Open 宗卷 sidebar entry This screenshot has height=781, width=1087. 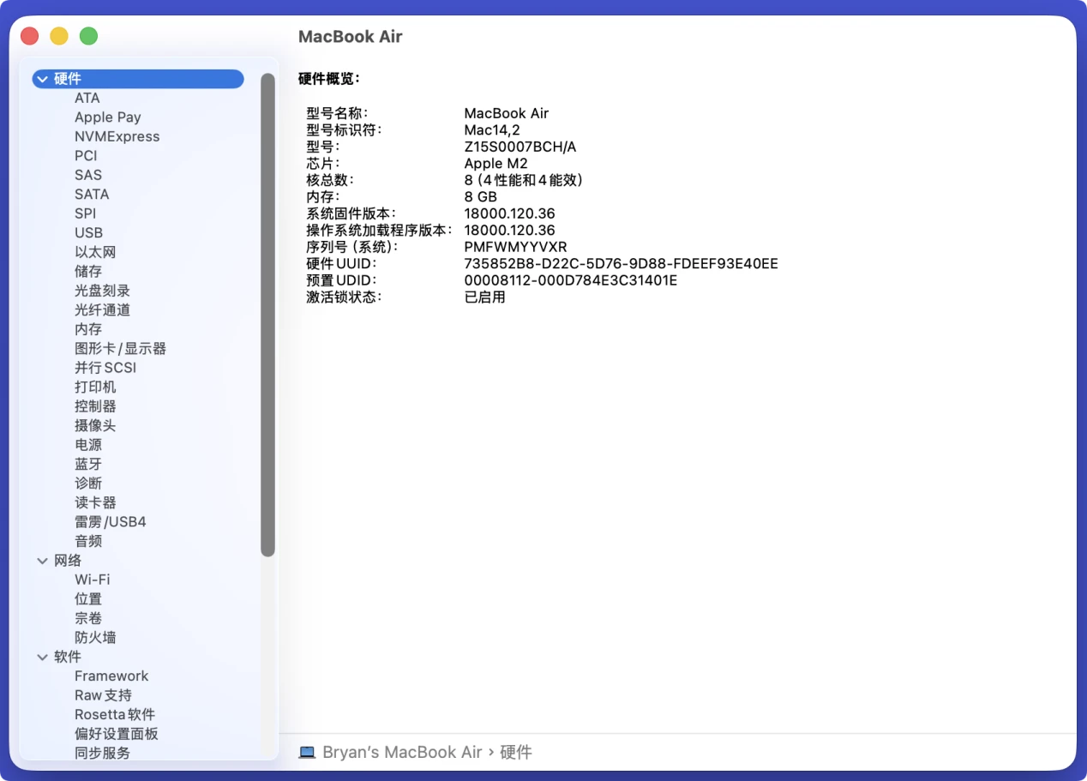coord(88,618)
